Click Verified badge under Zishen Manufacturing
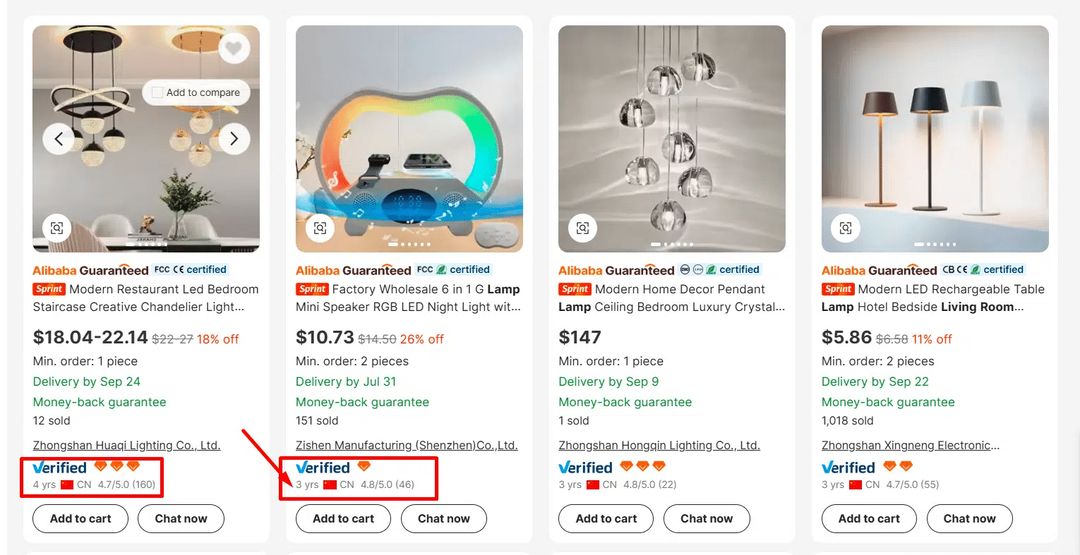 (323, 468)
